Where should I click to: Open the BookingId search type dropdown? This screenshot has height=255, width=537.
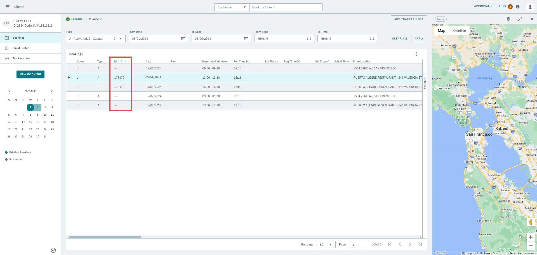click(232, 7)
